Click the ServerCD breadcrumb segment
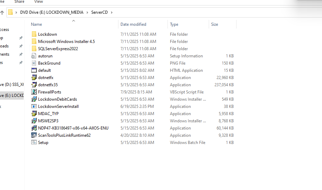The height and width of the screenshot is (190, 322). point(100,12)
